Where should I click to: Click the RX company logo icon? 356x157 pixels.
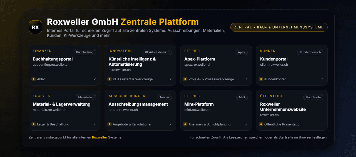pyautogui.click(x=35, y=27)
